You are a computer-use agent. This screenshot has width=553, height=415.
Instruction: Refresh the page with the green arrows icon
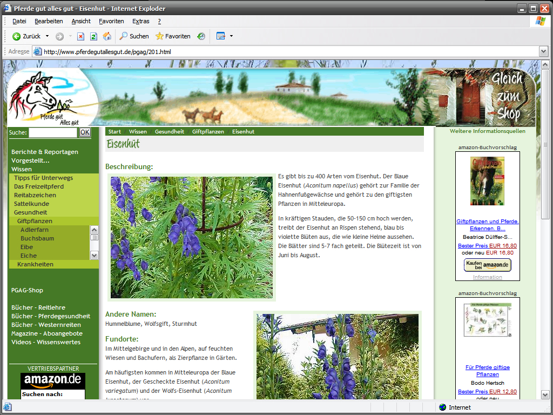coord(93,36)
